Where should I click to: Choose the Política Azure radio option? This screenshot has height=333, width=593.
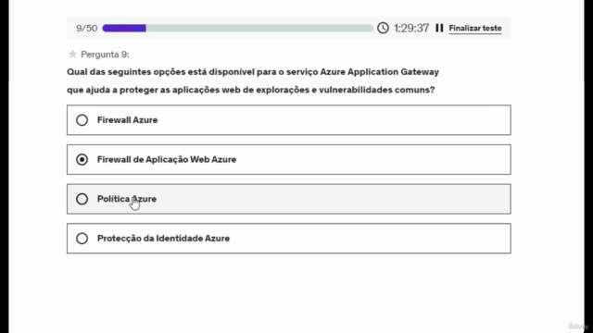tap(82, 199)
